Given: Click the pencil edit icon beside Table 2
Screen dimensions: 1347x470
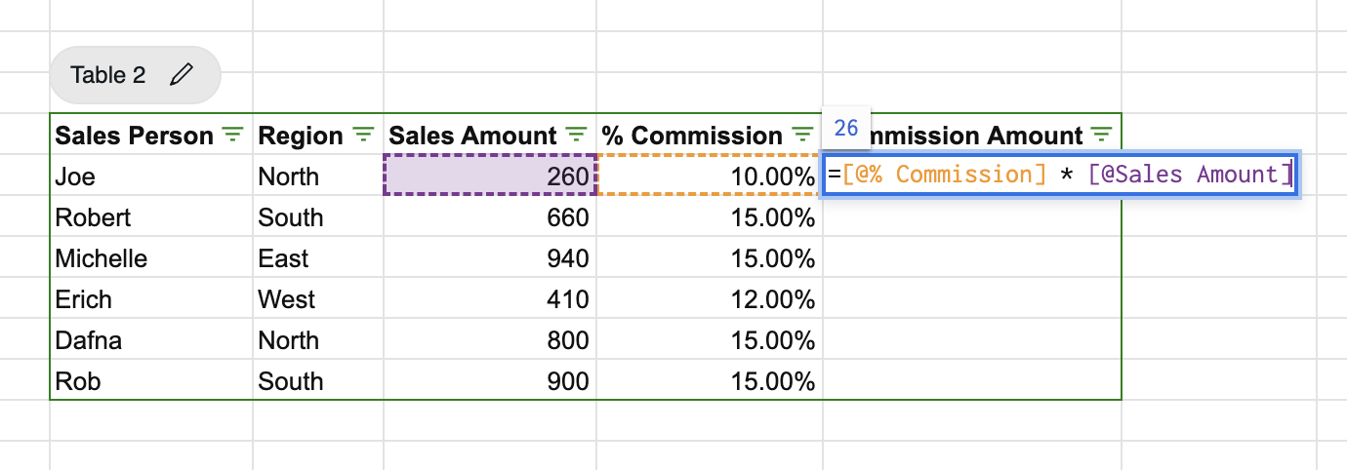Looking at the screenshot, I should point(181,75).
